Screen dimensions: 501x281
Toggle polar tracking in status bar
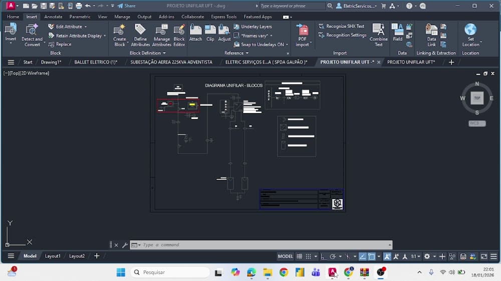[333, 256]
